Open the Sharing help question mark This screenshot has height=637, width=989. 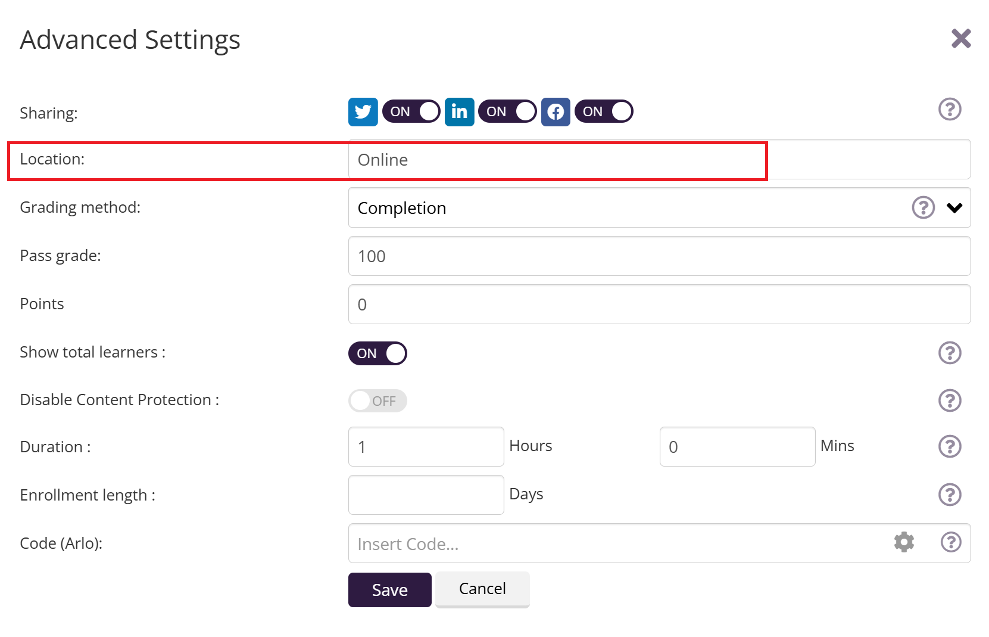[950, 110]
